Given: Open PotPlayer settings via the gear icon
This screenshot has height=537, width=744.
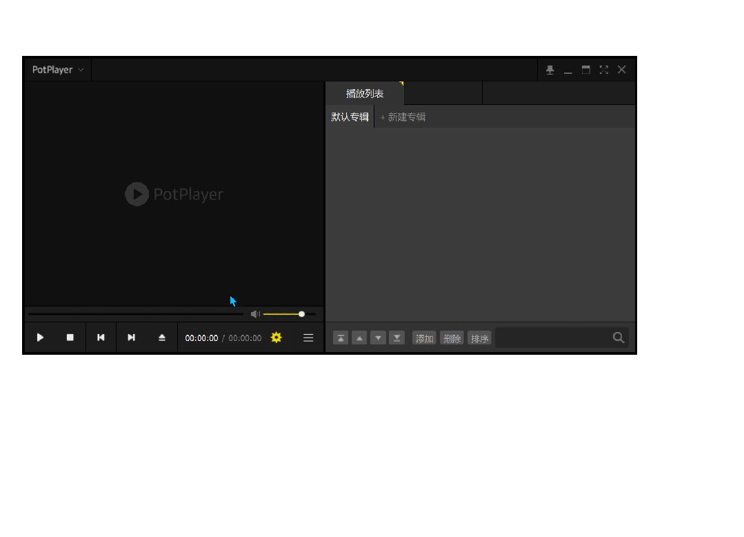Looking at the screenshot, I should [276, 338].
